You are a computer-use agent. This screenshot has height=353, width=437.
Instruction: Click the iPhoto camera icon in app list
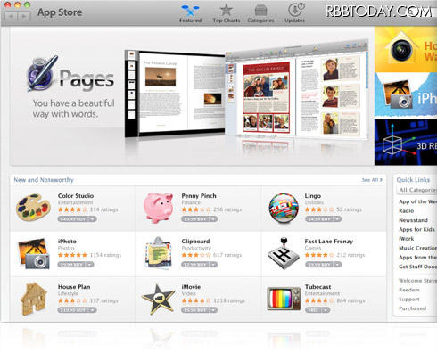(33, 253)
